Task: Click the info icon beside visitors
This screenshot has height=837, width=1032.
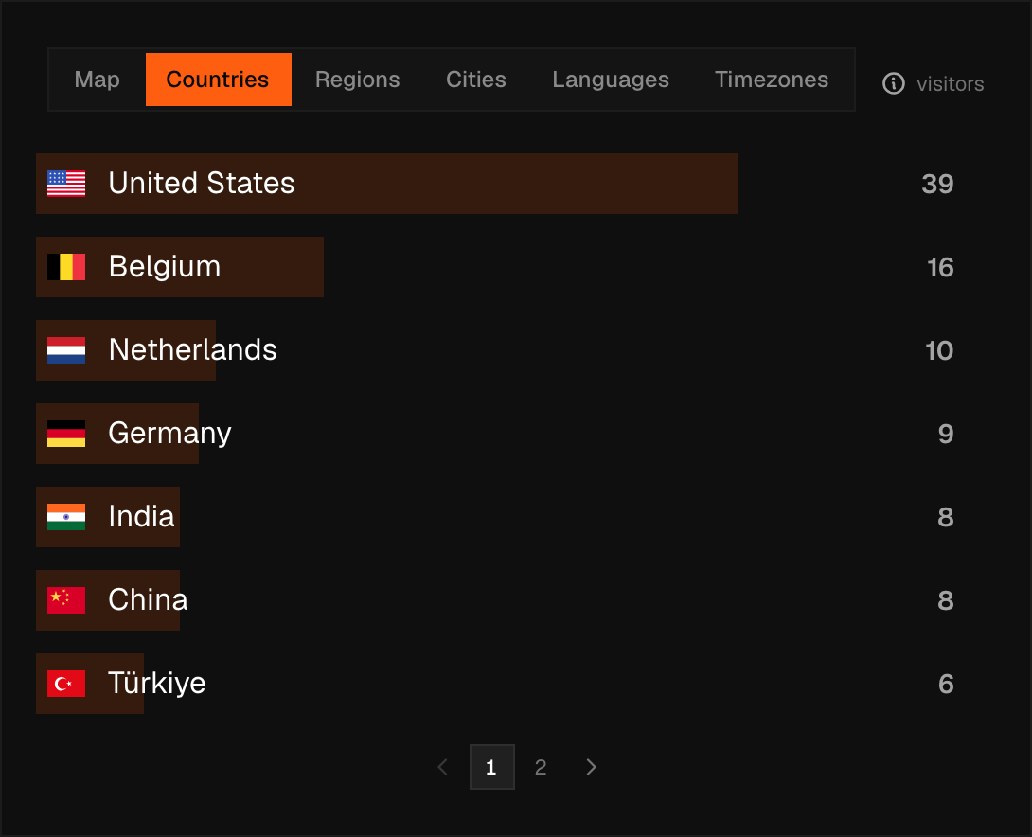Action: tap(893, 83)
